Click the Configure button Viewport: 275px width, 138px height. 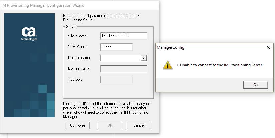point(78,125)
